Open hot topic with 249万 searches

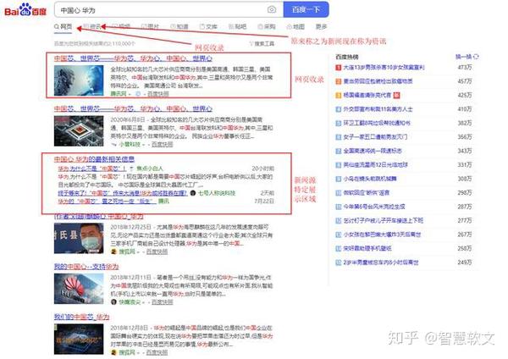click(381, 262)
